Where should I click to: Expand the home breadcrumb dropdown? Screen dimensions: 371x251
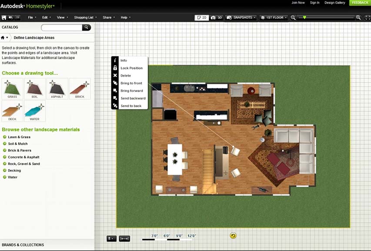[5, 38]
